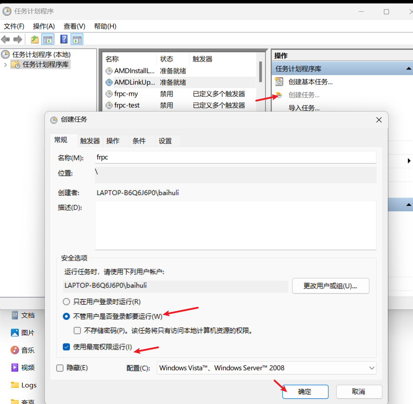413x404 pixels.
Task: Click the 创建基本任务 icon in actions pane
Action: 279,81
